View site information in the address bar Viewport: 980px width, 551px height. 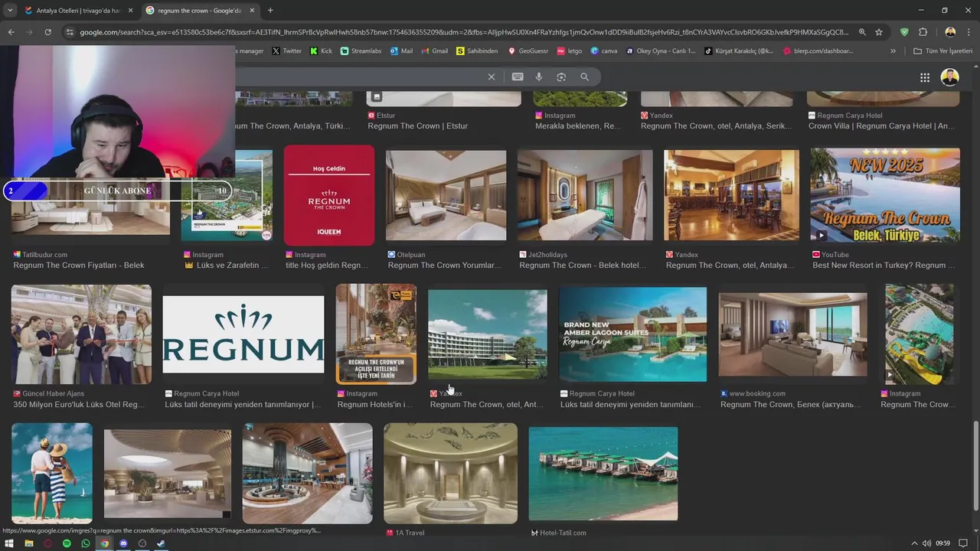click(70, 32)
